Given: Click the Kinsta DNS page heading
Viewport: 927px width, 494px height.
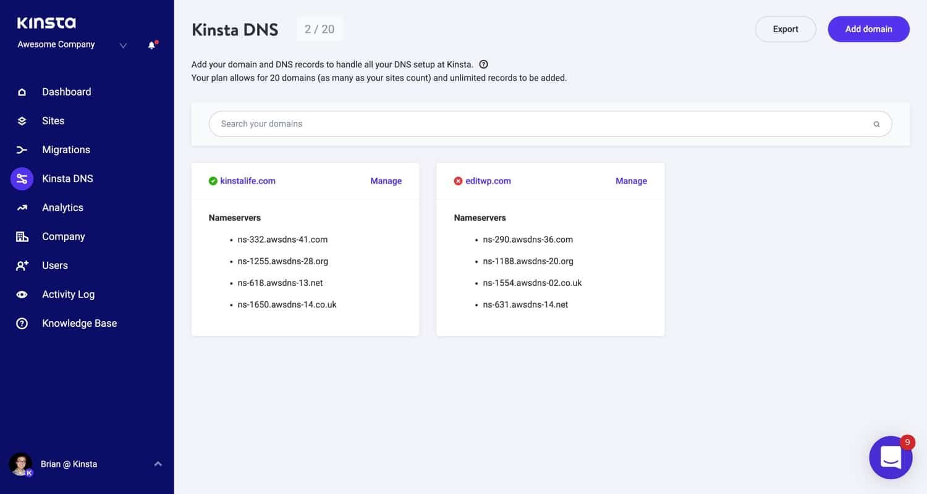Looking at the screenshot, I should pyautogui.click(x=235, y=30).
